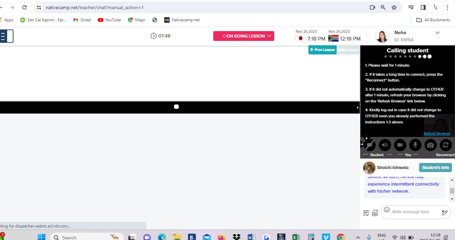Enable the student's disabled camera icon
Image resolution: width=455 pixels, height=240 pixels.
[370, 145]
